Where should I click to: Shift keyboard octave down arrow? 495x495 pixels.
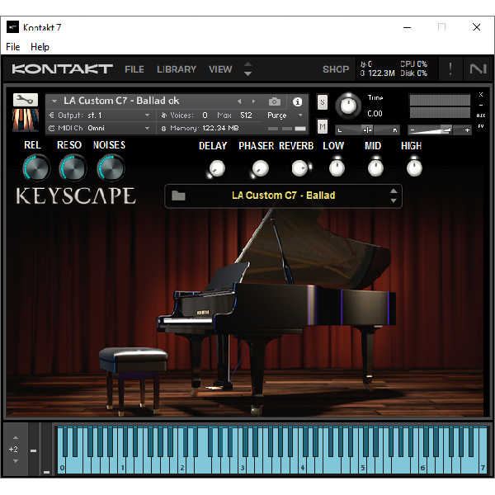pyautogui.click(x=16, y=461)
